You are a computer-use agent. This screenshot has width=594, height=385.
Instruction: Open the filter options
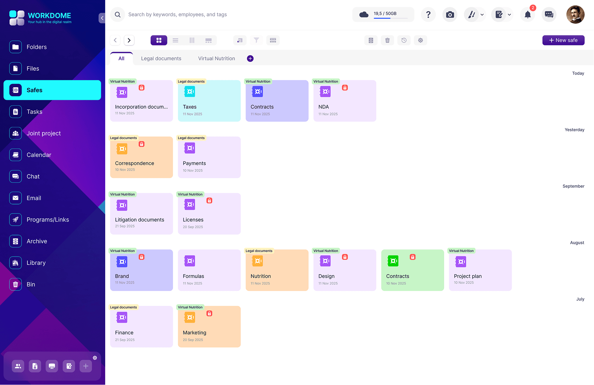tap(256, 40)
